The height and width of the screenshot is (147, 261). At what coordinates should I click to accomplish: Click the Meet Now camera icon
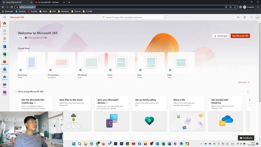click(x=238, y=17)
